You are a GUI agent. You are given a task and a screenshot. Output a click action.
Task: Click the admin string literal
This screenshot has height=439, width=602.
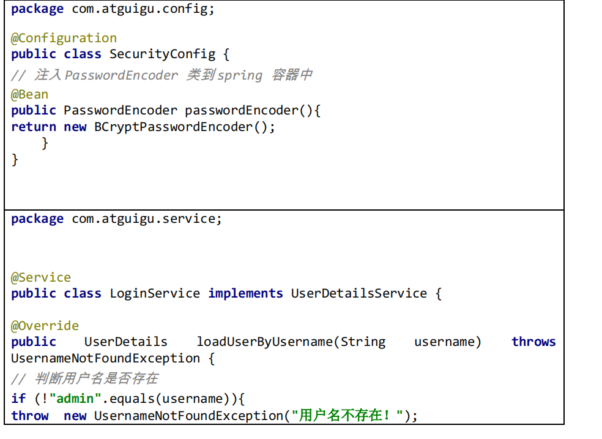tap(73, 398)
